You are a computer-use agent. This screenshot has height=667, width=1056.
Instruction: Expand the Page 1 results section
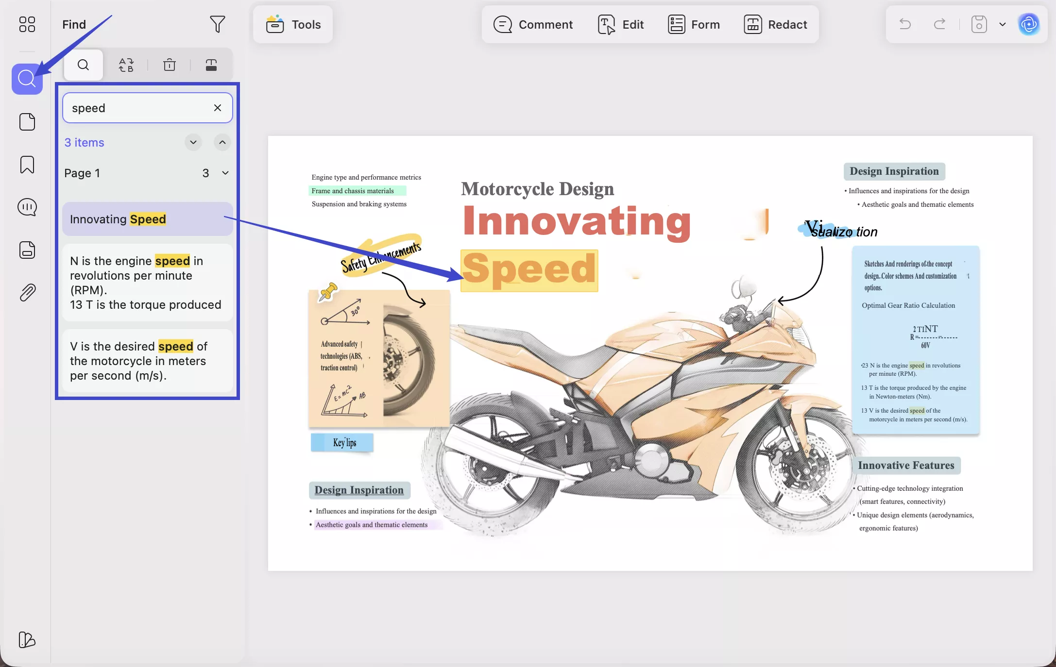click(225, 173)
